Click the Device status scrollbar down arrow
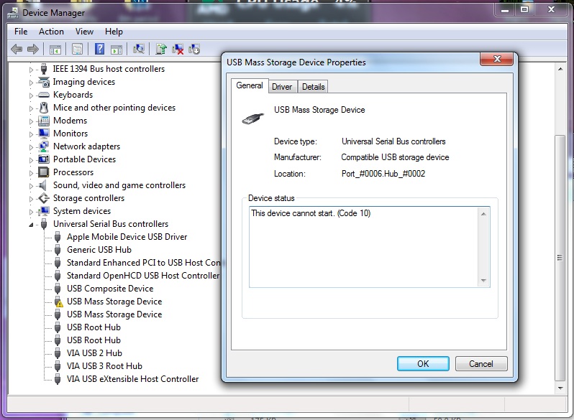The image size is (574, 420). (483, 281)
